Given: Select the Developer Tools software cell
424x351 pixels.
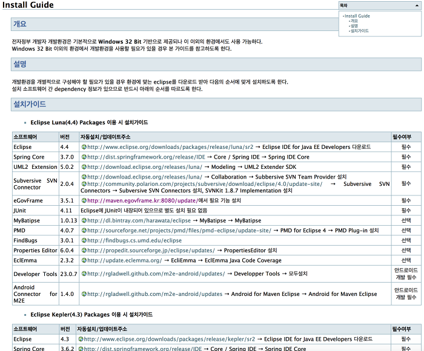Looking at the screenshot, I should click(x=36, y=274).
